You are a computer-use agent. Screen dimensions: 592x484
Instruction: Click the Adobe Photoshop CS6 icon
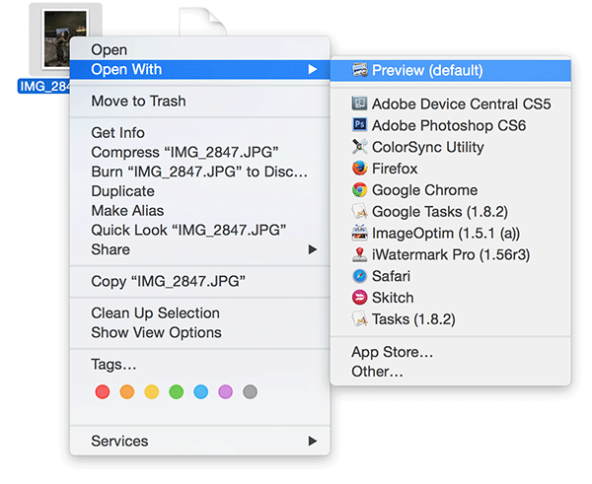(359, 125)
